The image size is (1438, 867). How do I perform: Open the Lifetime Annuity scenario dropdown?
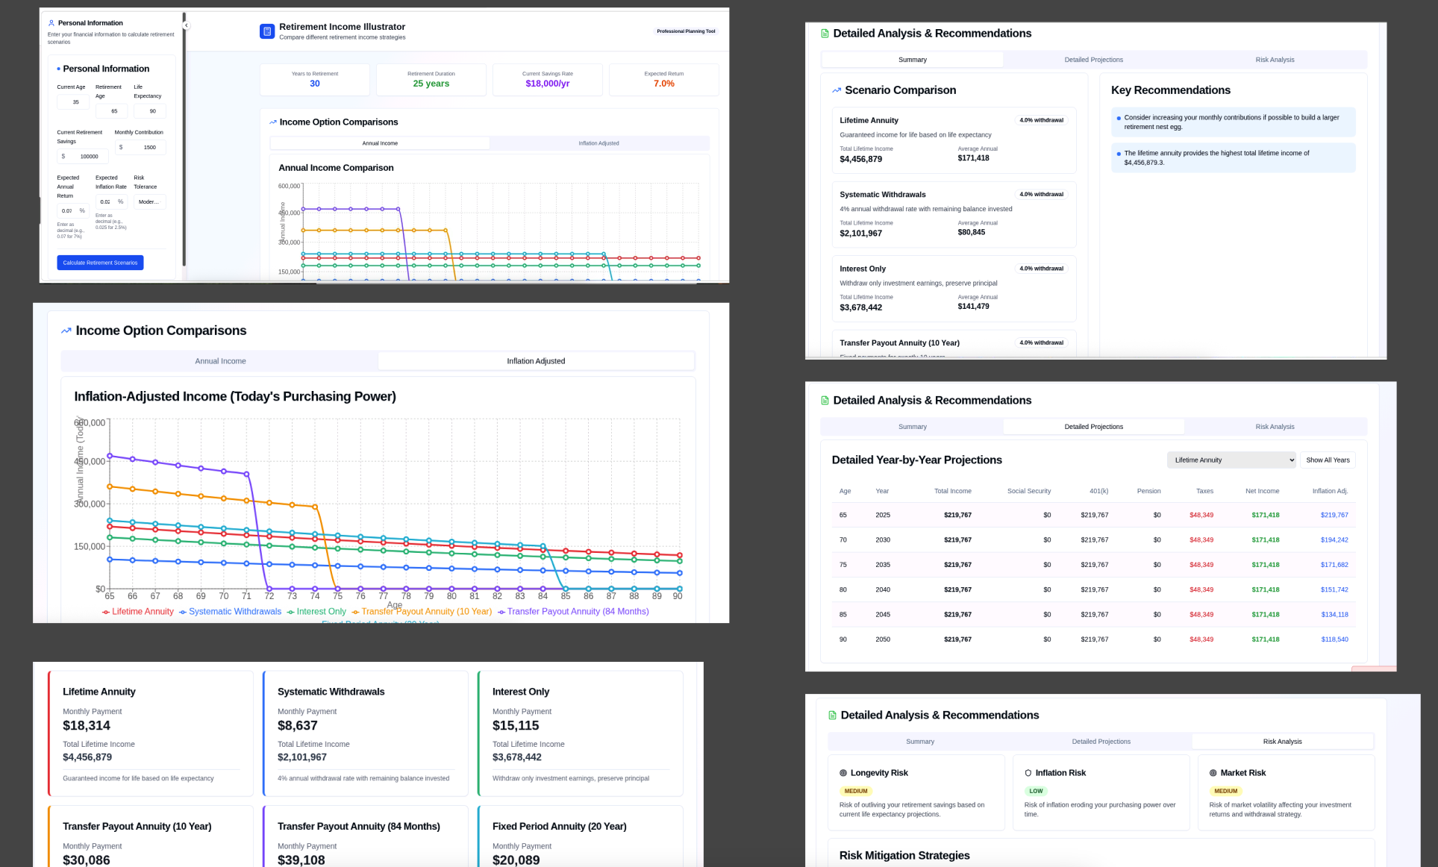(x=1231, y=460)
